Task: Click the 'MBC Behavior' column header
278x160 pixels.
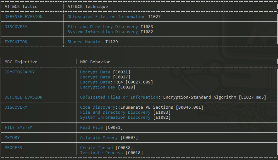Action: [x=95, y=62]
